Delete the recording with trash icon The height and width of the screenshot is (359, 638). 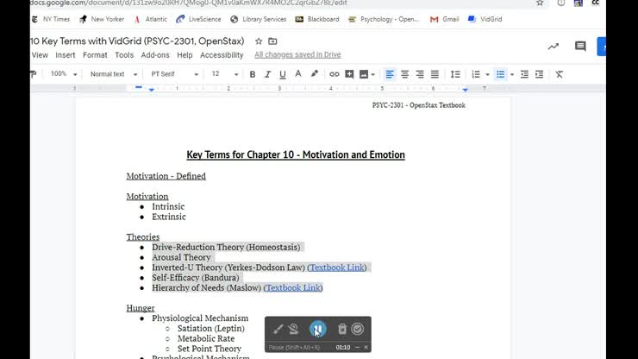[342, 329]
